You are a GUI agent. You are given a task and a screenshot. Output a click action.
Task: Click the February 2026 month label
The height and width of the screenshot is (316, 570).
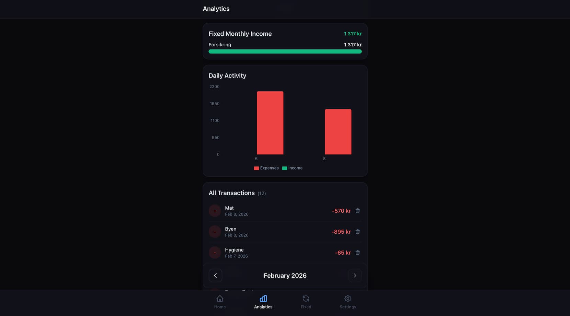pyautogui.click(x=285, y=276)
